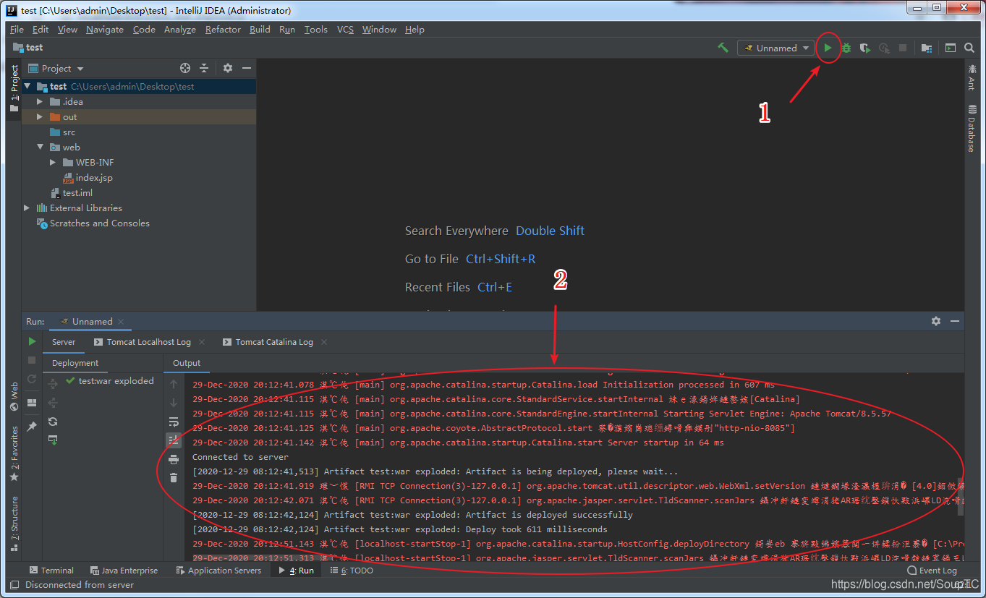Open Project panel settings gear

point(228,68)
